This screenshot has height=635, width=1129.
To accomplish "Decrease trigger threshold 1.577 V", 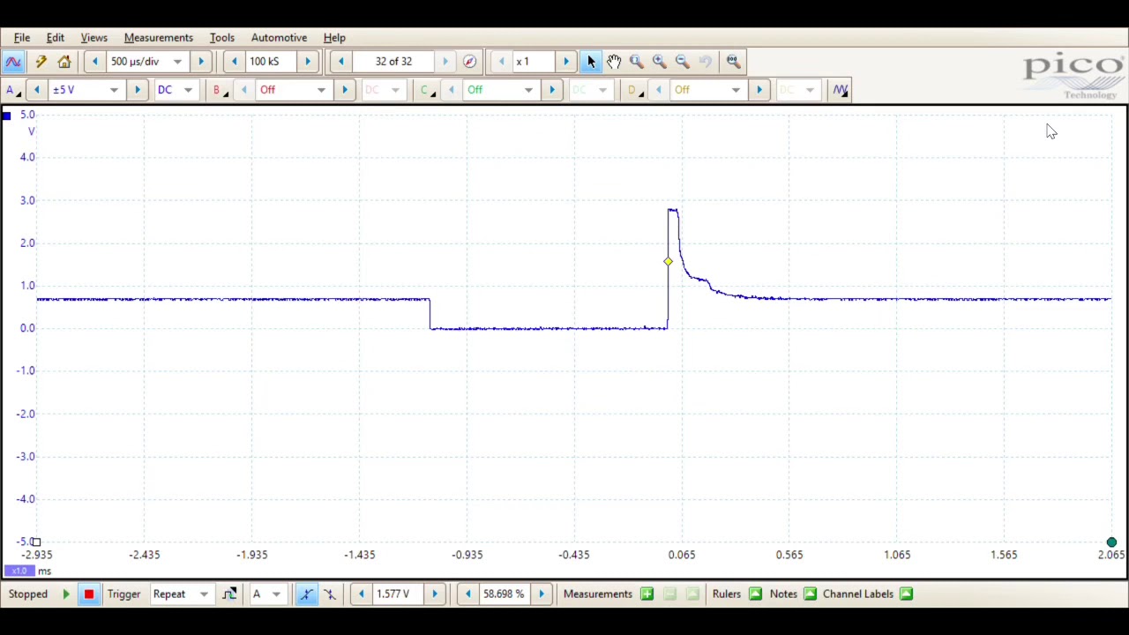I will pos(361,594).
